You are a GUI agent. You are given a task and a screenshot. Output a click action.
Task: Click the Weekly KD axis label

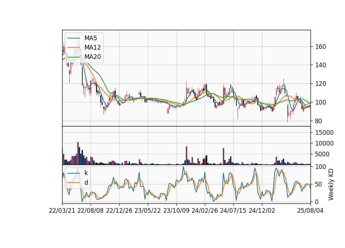point(331,184)
